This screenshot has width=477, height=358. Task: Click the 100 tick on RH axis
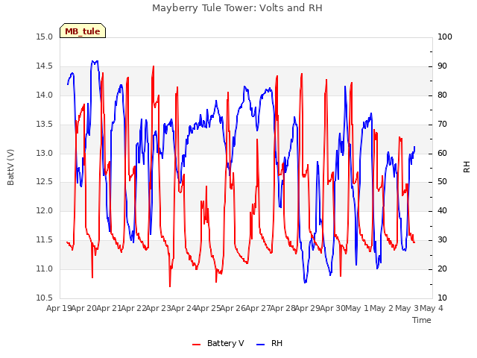click(x=445, y=37)
